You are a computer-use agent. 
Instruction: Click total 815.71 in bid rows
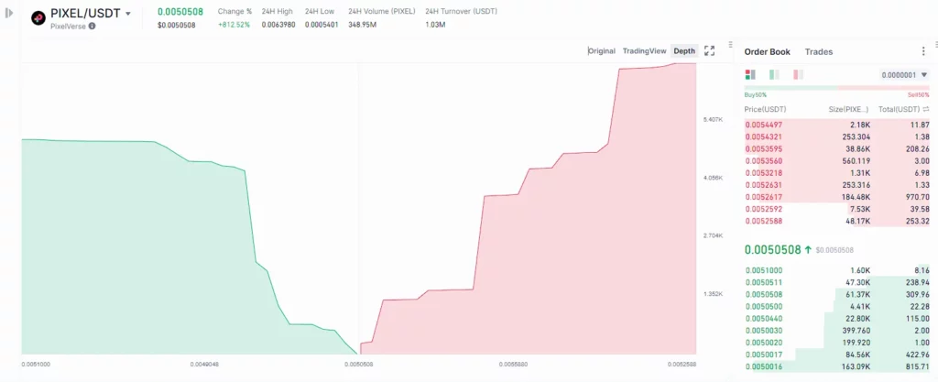tap(918, 366)
